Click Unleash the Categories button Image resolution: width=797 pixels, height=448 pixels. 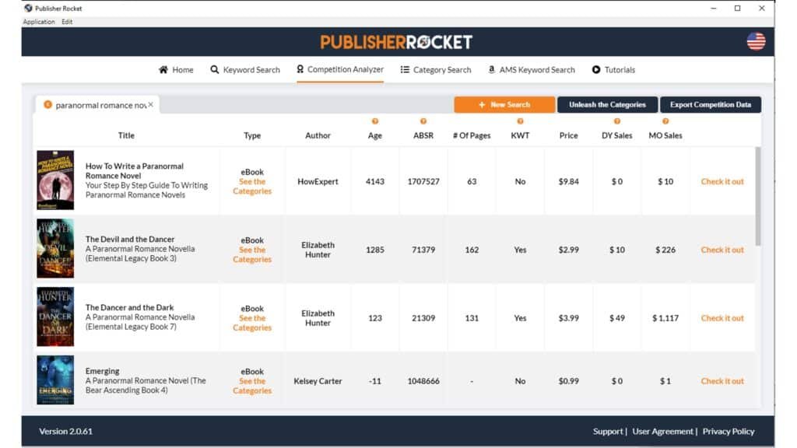[x=607, y=105]
